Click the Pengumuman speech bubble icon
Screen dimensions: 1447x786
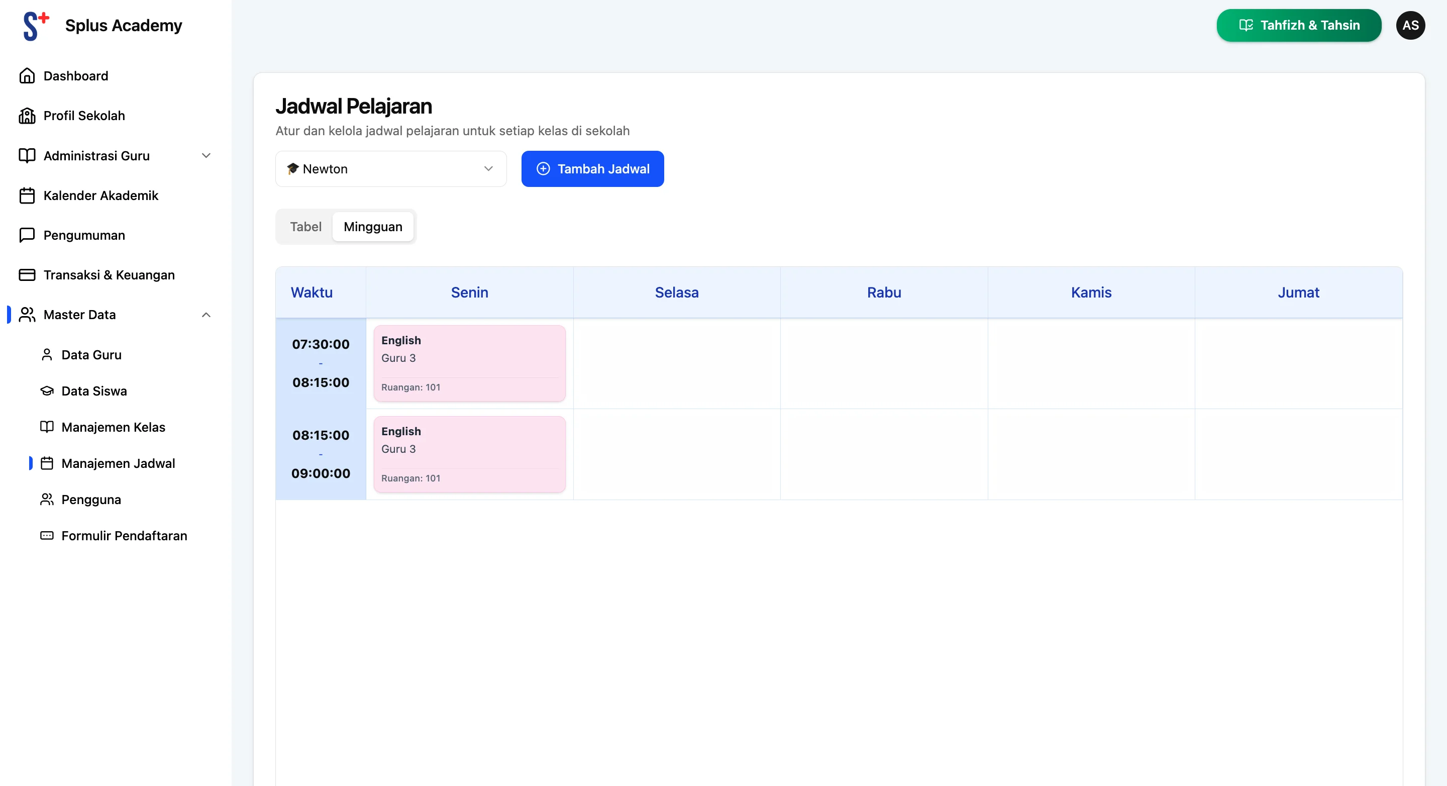[x=27, y=235]
